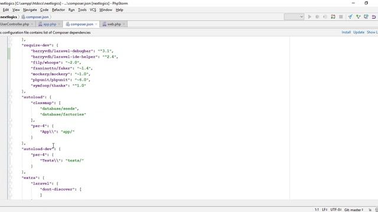Click the nextlogics breadcrumb

click(x=9, y=17)
